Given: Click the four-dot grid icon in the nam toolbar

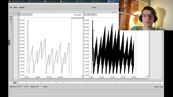Looking at the screenshot, I should tap(11, 23).
